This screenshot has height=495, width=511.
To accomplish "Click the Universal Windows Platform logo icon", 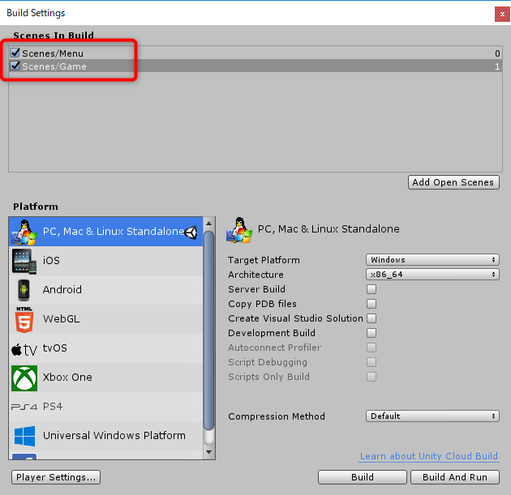I will point(24,436).
